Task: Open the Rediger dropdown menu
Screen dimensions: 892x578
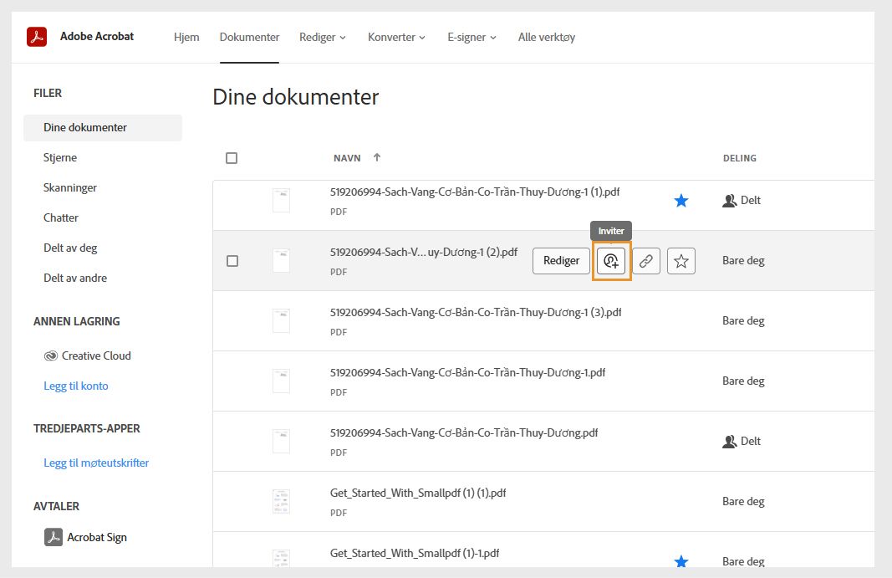Action: (x=323, y=37)
